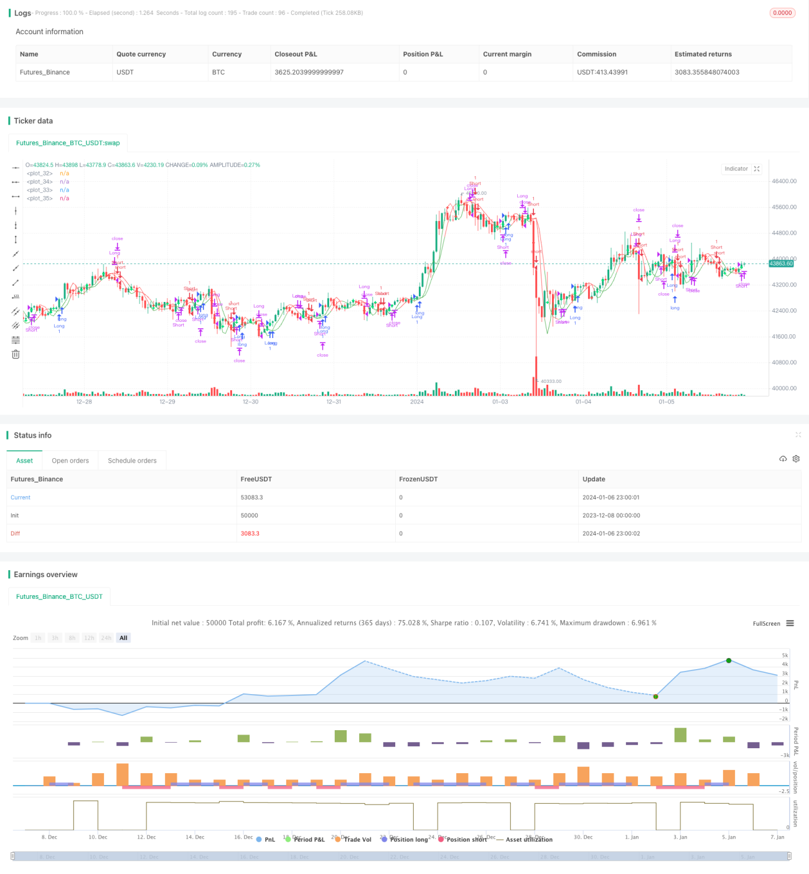This screenshot has width=809, height=874.
Task: Click the cloud download icon in Status info
Action: (783, 459)
